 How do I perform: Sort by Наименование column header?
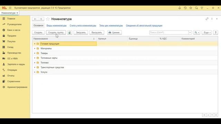coord(65,39)
